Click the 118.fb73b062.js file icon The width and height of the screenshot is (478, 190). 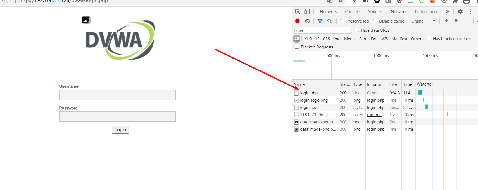click(x=296, y=115)
